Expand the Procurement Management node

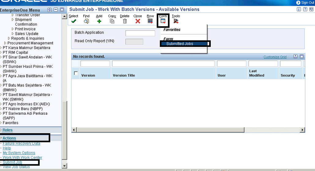click(x=5, y=43)
